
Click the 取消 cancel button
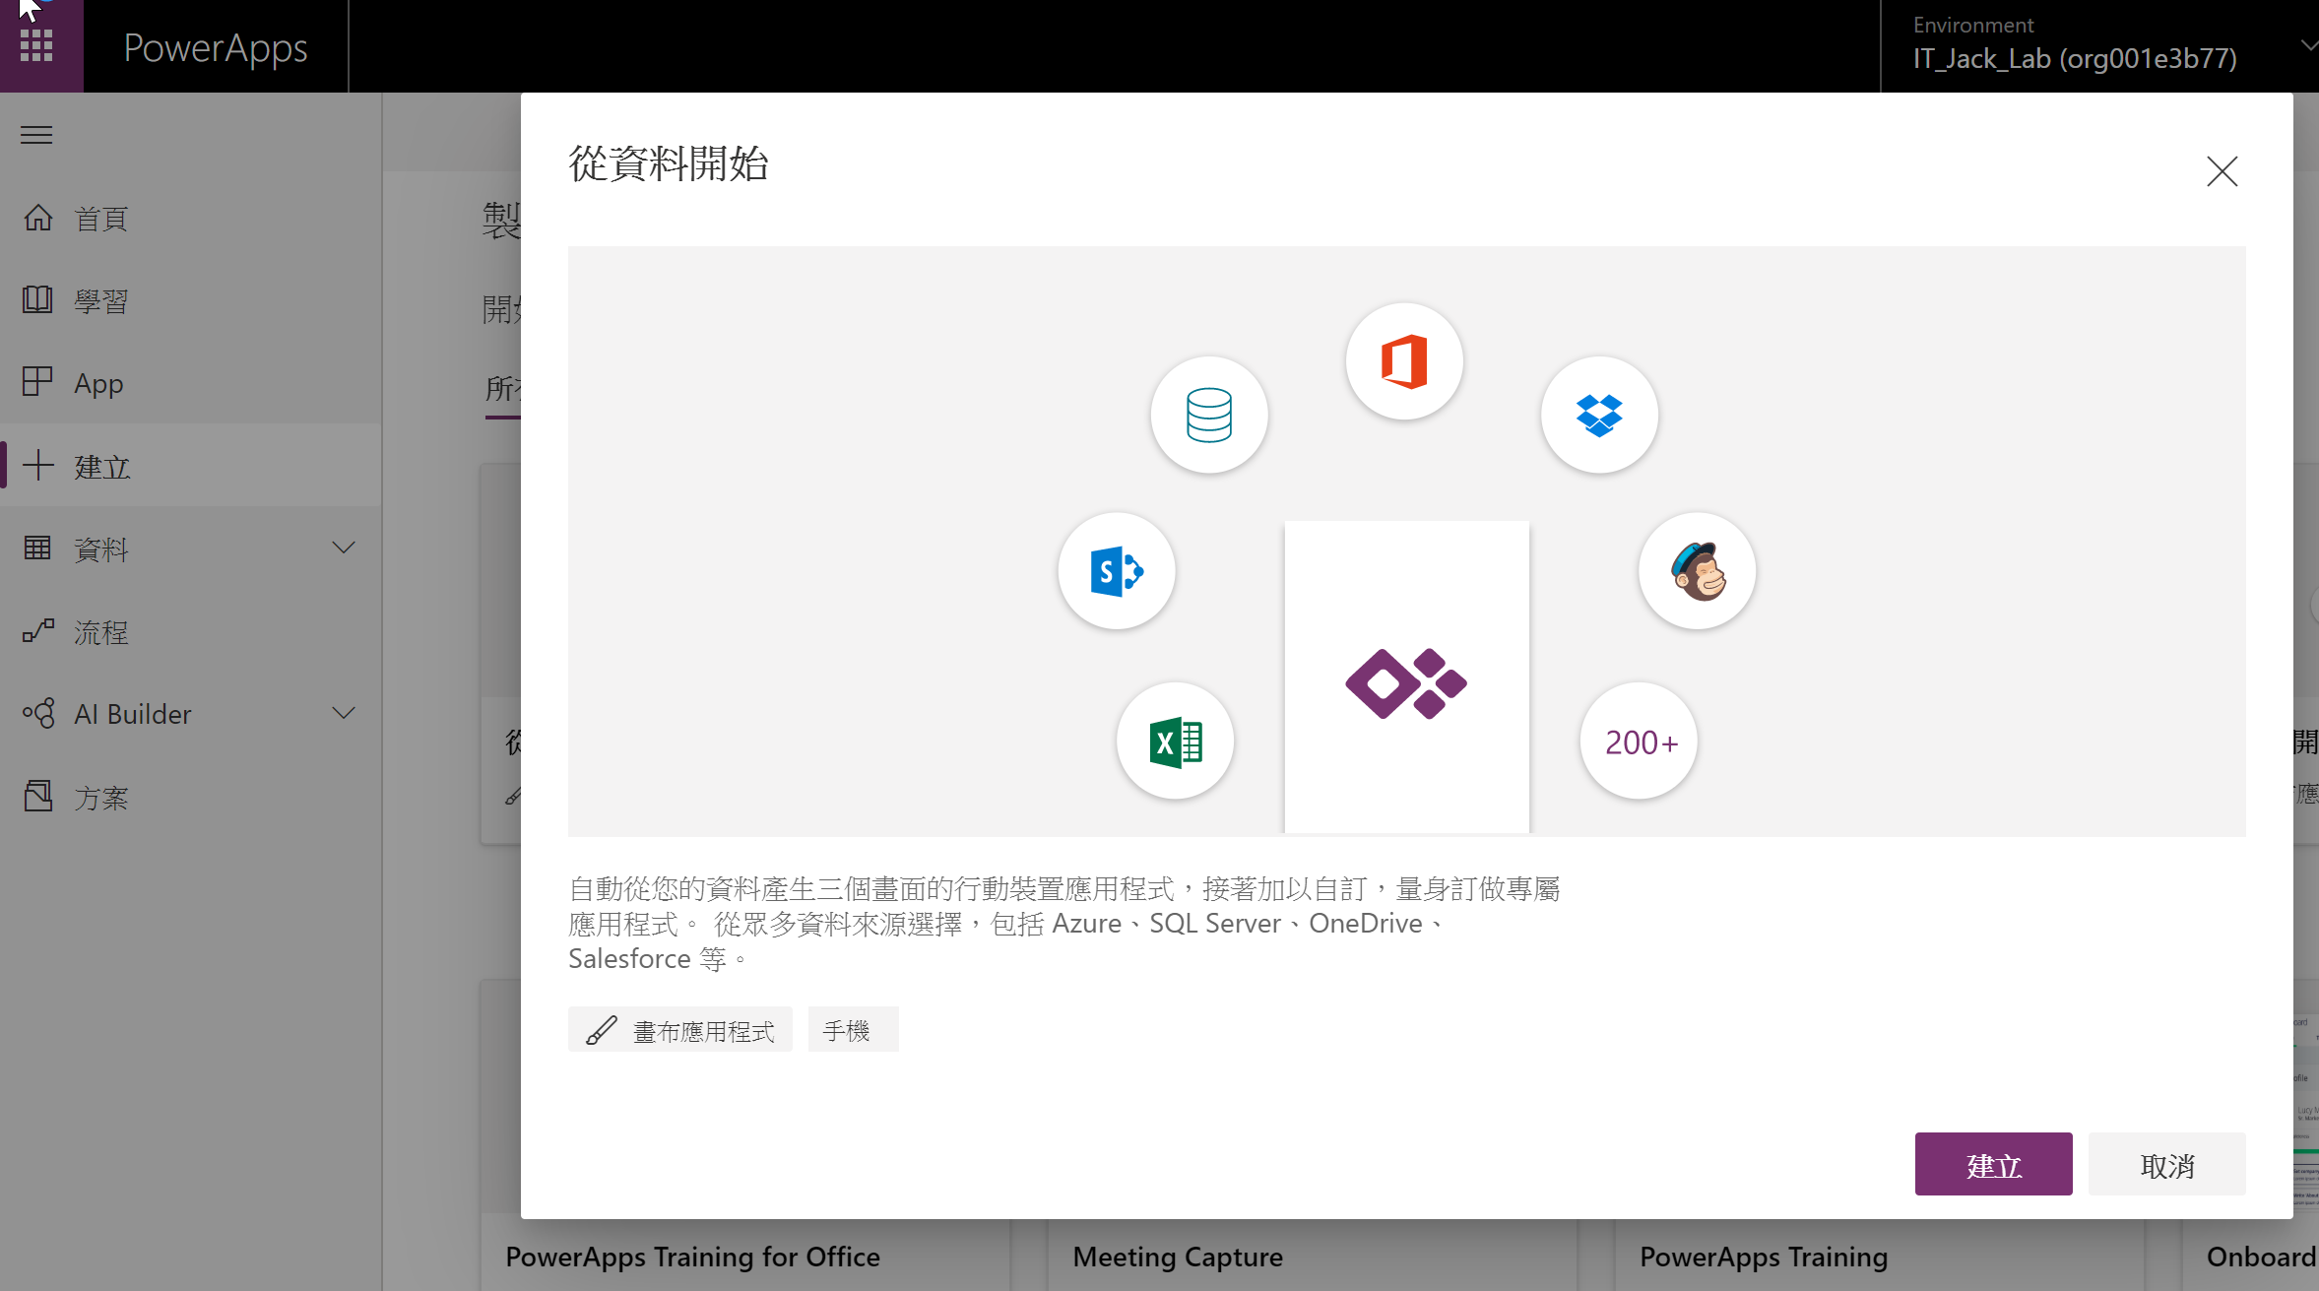coord(2166,1164)
